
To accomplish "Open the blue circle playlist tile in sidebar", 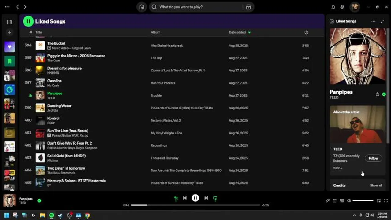I will [x=9, y=90].
